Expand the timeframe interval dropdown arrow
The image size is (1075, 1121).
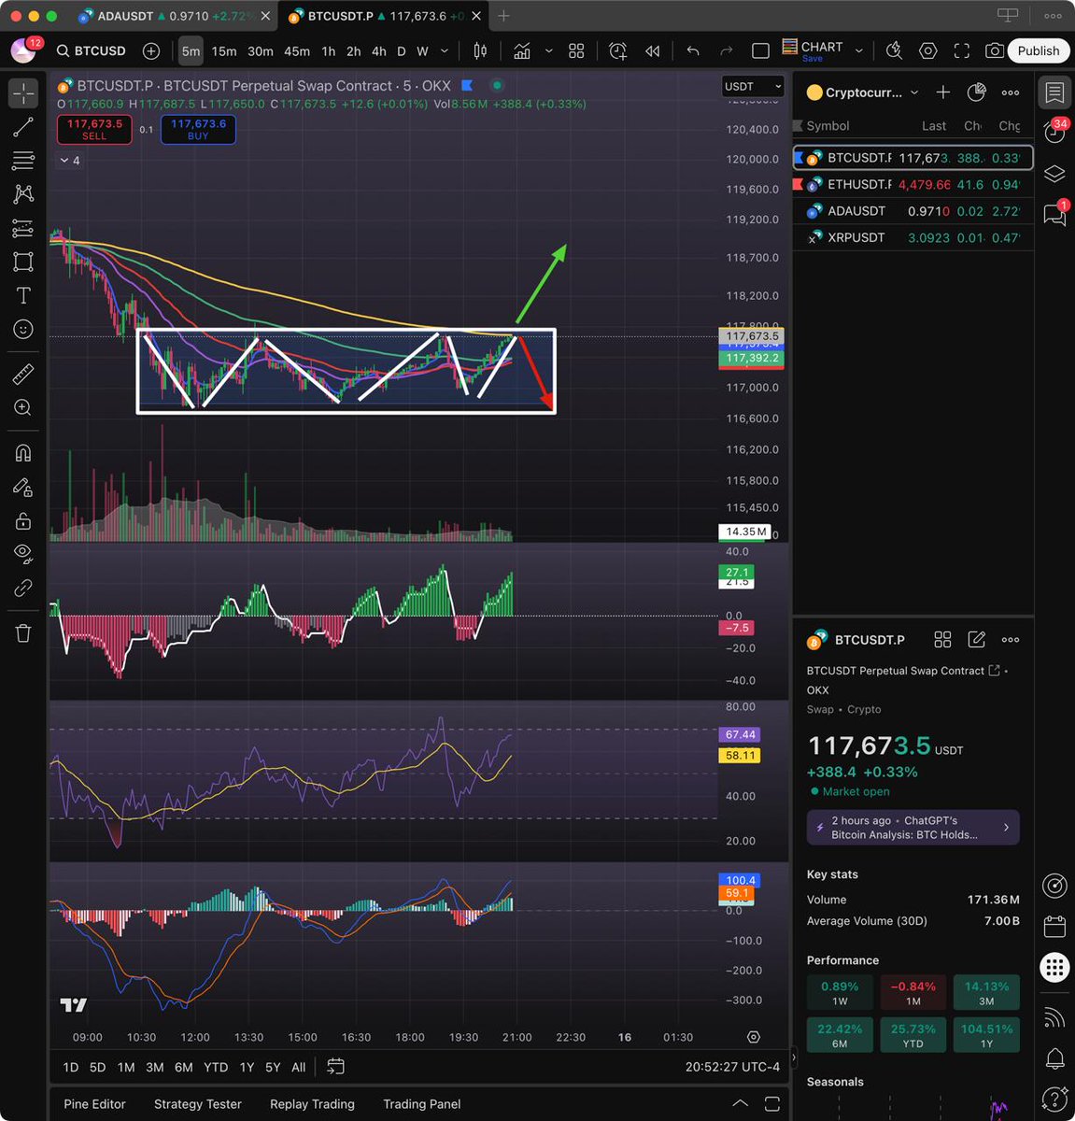[445, 51]
